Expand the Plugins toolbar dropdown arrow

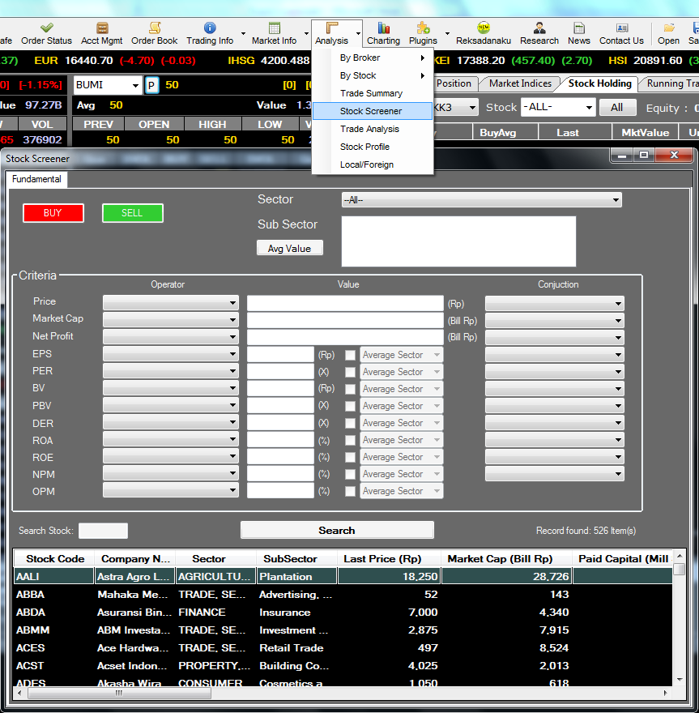(x=447, y=34)
